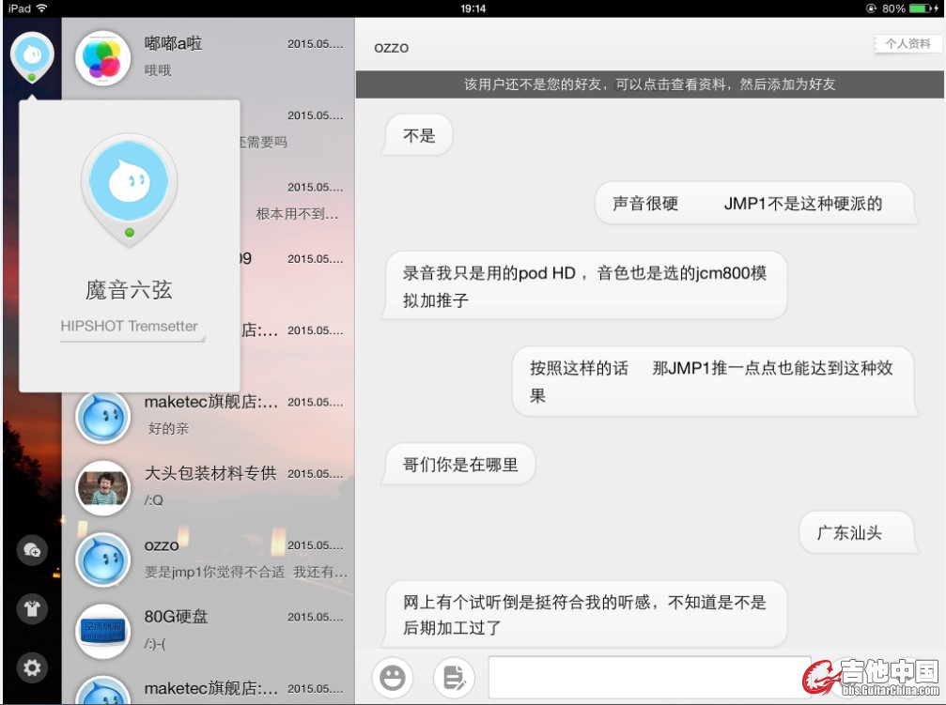Tap the avatar beside the 好的亲 message
The width and height of the screenshot is (946, 705).
(x=103, y=416)
